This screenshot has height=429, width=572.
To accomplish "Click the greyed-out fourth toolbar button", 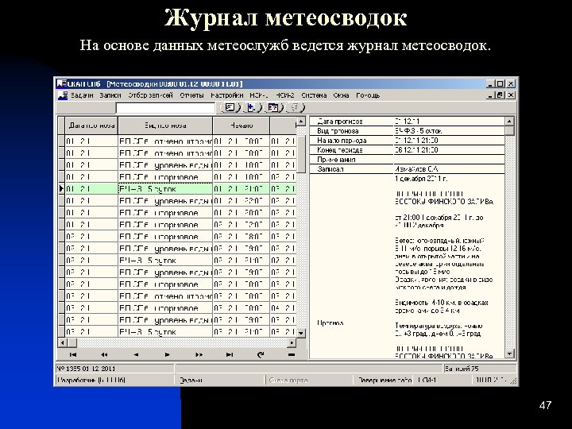I will (x=295, y=107).
